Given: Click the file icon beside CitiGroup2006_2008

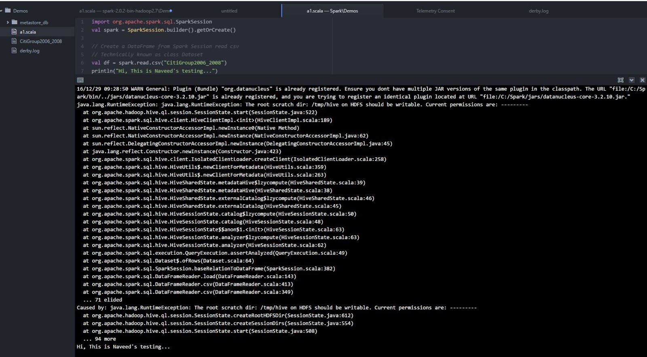Looking at the screenshot, I should 14,41.
